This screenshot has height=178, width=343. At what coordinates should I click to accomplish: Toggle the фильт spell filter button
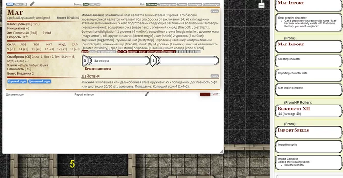85,52
